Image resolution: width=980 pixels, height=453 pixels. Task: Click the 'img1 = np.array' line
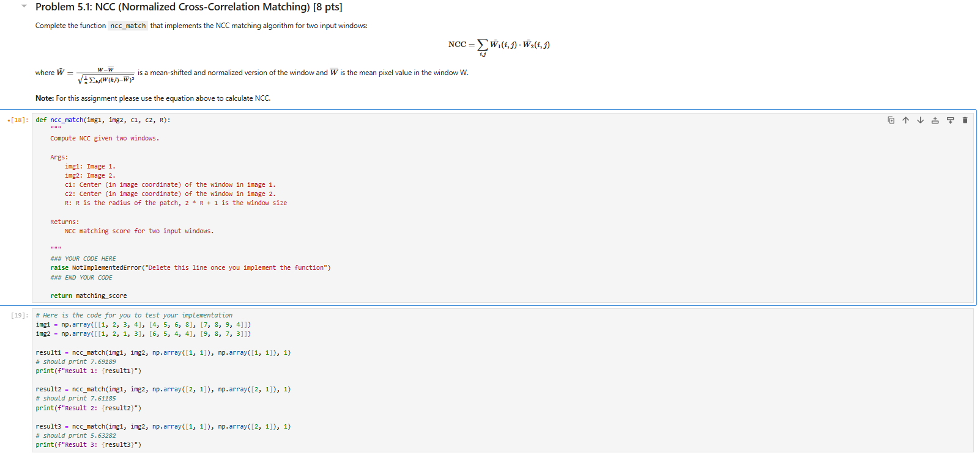tap(143, 325)
